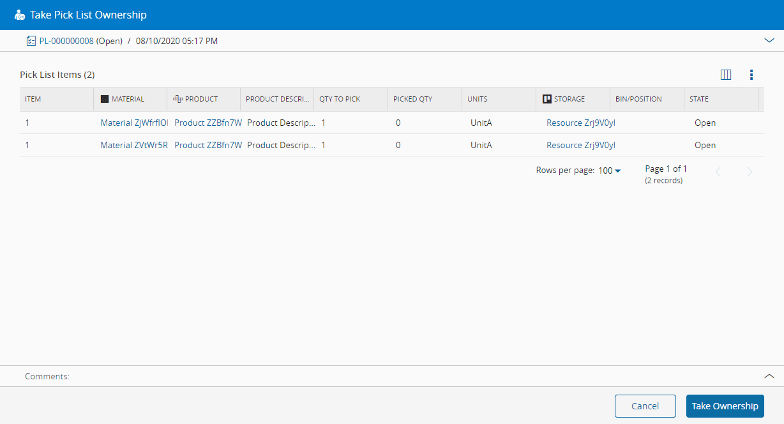
Task: Go to previous page arrow
Action: (718, 172)
